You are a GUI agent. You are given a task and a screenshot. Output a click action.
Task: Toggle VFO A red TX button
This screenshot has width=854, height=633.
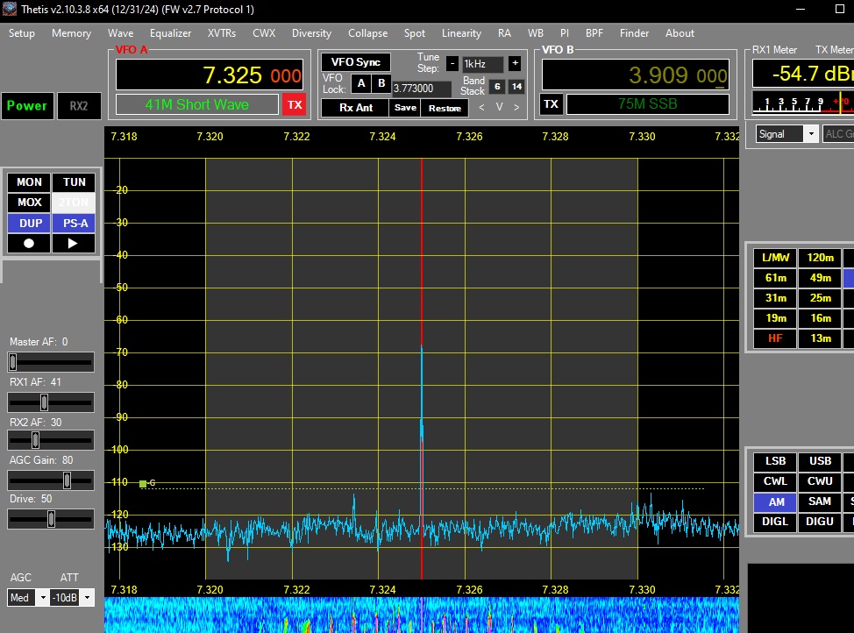[x=295, y=104]
